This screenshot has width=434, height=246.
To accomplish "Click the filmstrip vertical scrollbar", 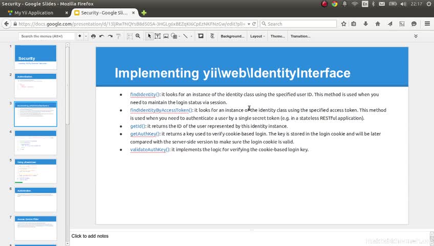I will click(67, 86).
